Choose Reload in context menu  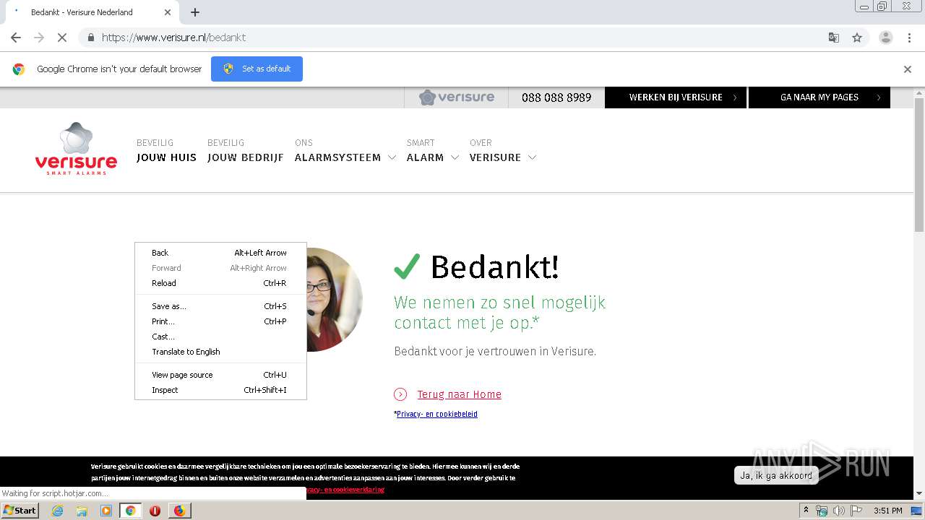click(220, 283)
